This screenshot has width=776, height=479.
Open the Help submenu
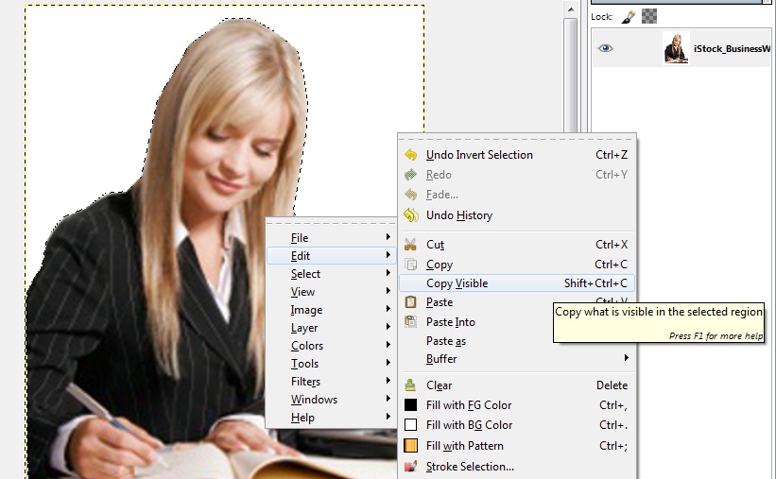click(331, 418)
